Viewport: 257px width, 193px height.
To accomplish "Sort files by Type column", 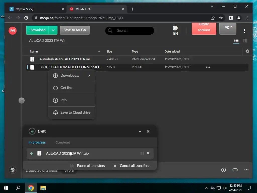I will pos(135,51).
